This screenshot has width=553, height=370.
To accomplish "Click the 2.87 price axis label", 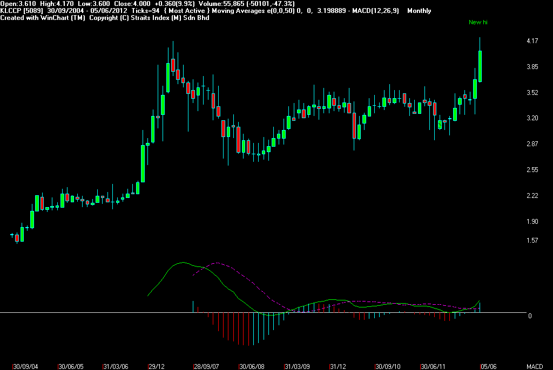I will click(532, 144).
